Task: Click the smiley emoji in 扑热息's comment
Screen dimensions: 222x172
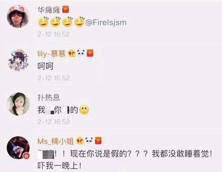Action: (x=84, y=110)
